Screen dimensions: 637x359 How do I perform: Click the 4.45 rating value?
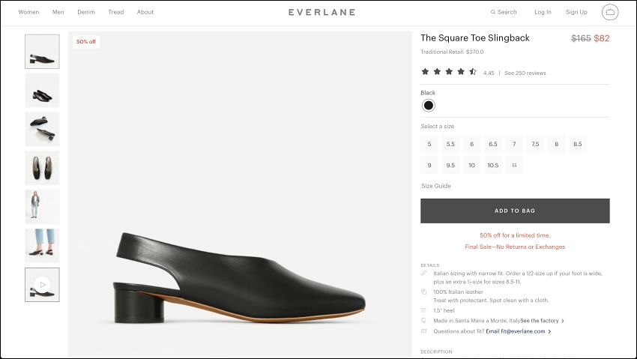(x=489, y=73)
